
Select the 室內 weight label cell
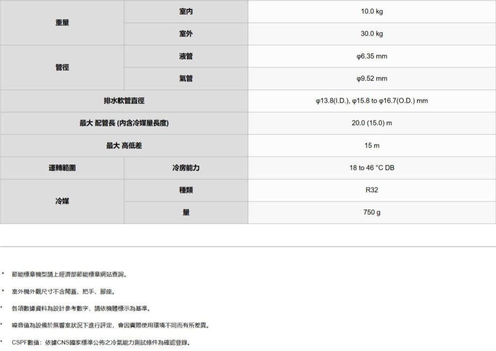(186, 11)
